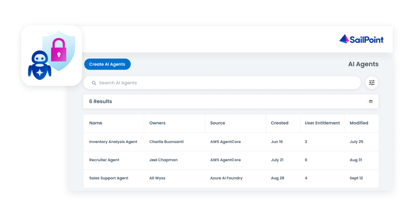Click the column layout icon in results bar

coord(371,101)
